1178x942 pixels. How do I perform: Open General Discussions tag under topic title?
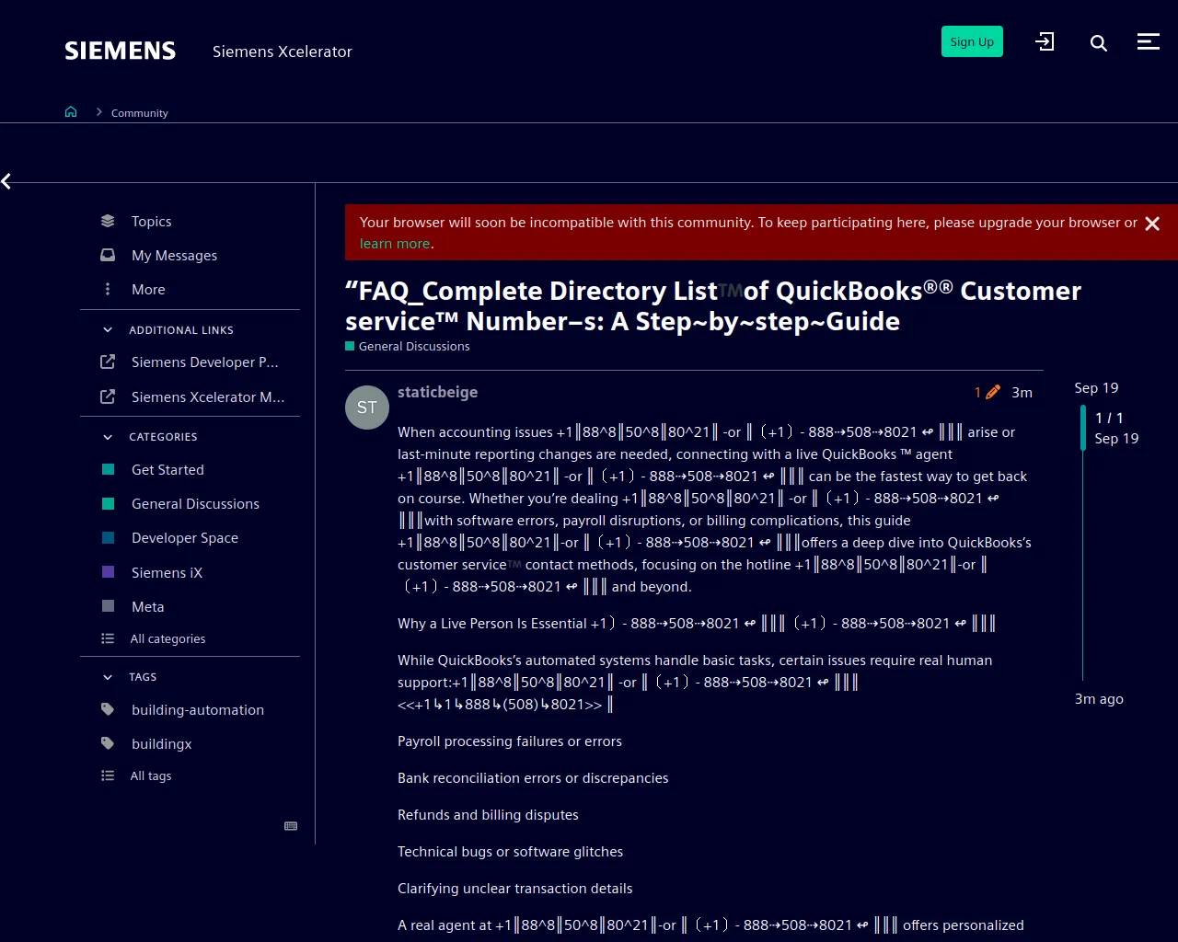(408, 346)
